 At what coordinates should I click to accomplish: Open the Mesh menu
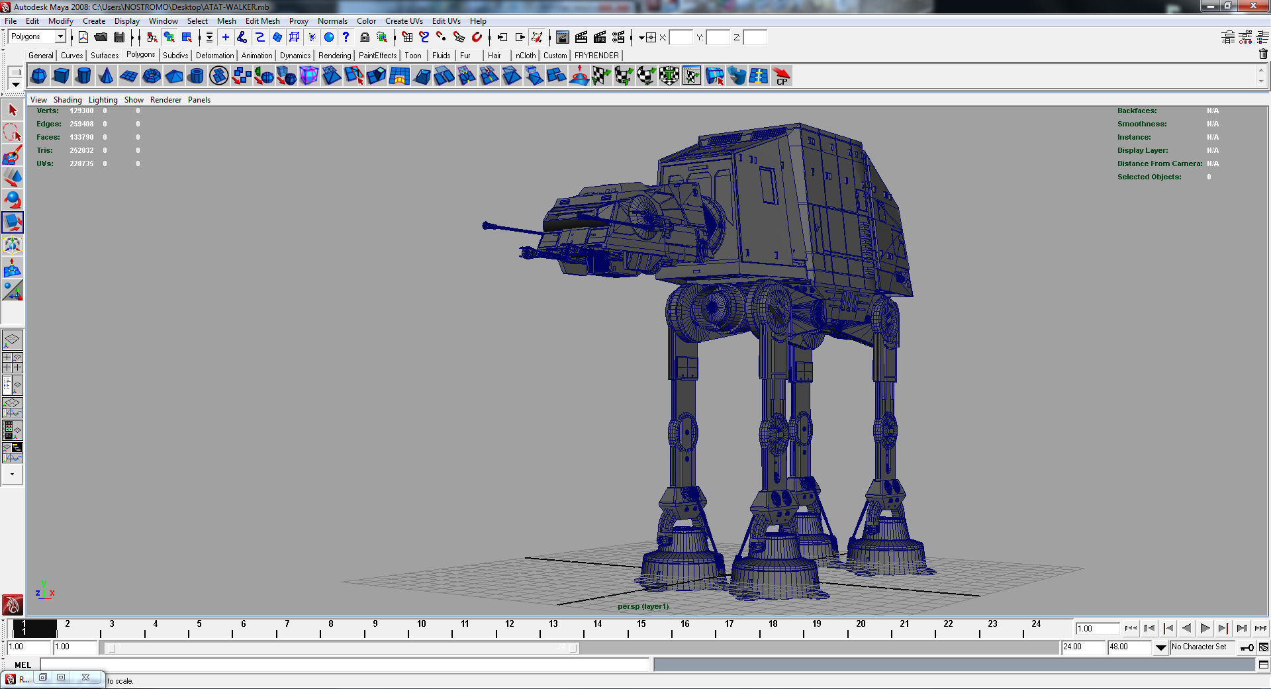[x=226, y=21]
